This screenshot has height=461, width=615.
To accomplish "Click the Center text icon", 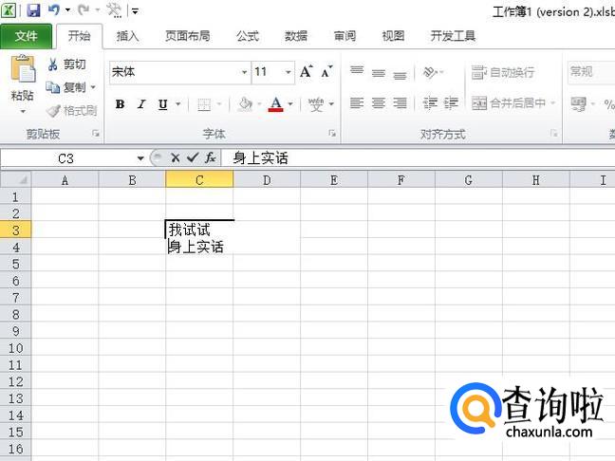I will 378,103.
